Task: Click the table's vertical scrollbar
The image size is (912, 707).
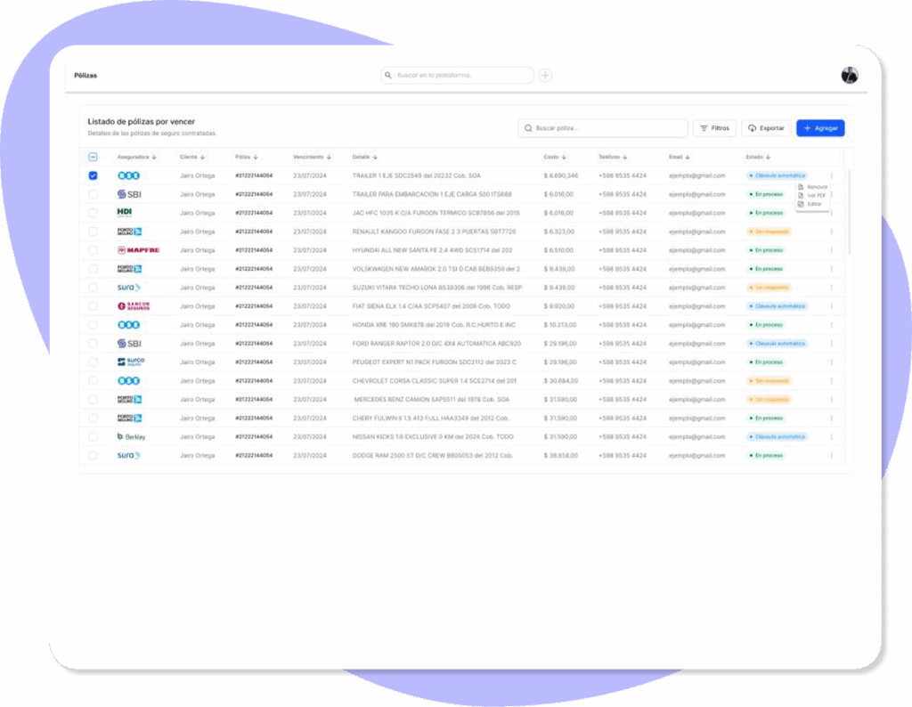Action: click(849, 214)
